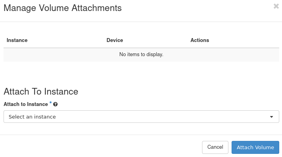Click the Attach To Instance section heading

(41, 91)
